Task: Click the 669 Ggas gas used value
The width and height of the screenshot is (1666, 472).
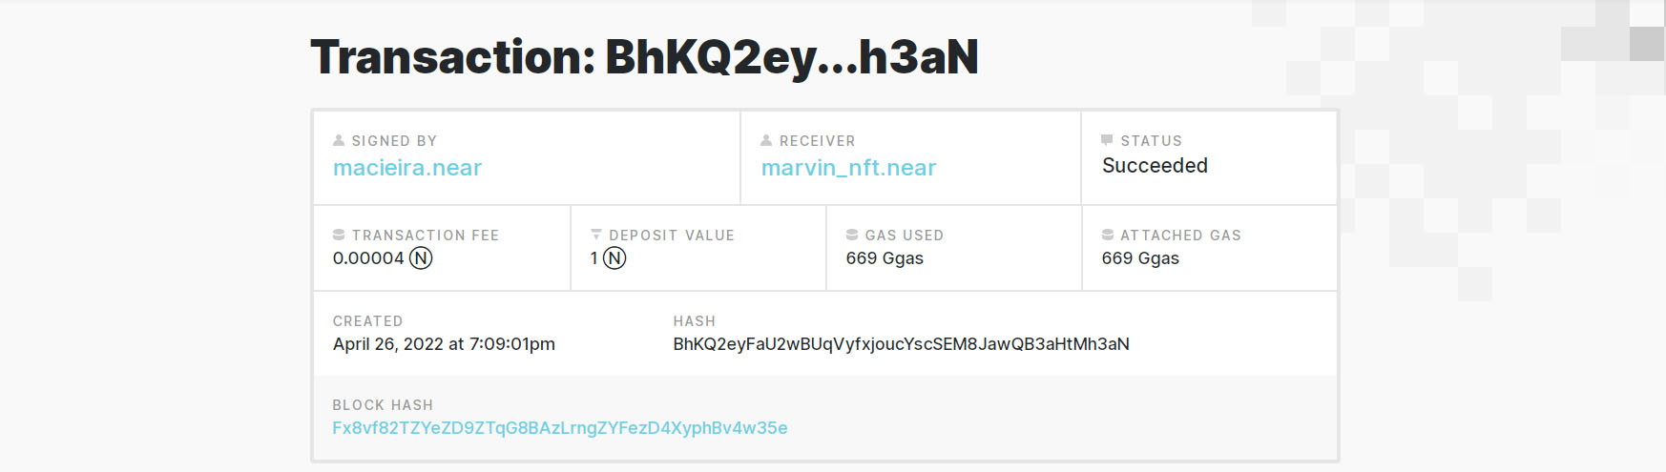Action: [x=885, y=258]
